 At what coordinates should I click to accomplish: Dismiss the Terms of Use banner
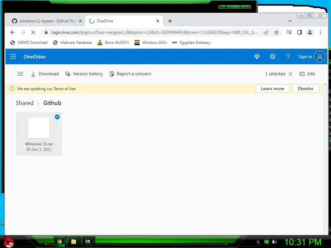305,88
